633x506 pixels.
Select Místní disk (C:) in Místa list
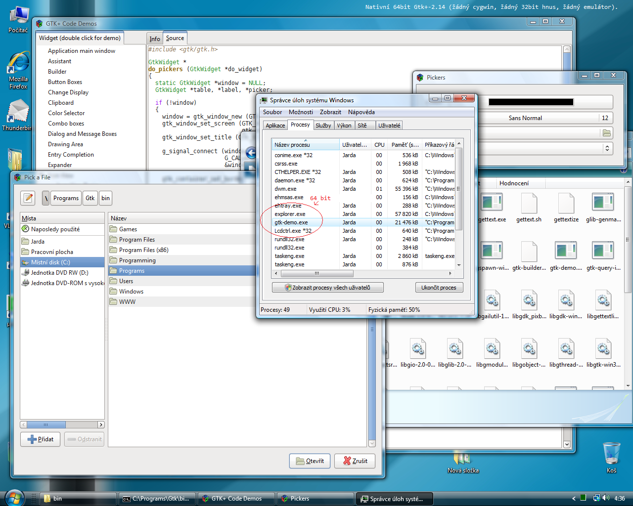[62, 262]
